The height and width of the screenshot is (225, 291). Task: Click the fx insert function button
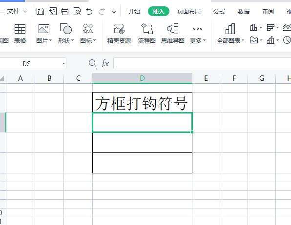click(x=105, y=63)
